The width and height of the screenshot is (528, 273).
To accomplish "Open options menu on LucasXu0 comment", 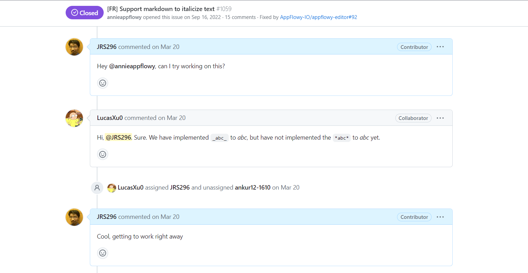I will (440, 118).
